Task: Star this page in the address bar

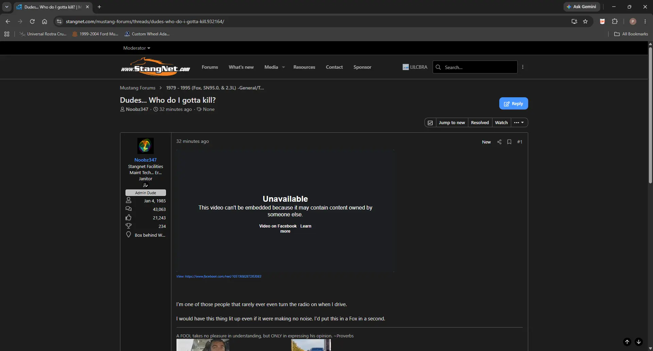Action: 585,21
